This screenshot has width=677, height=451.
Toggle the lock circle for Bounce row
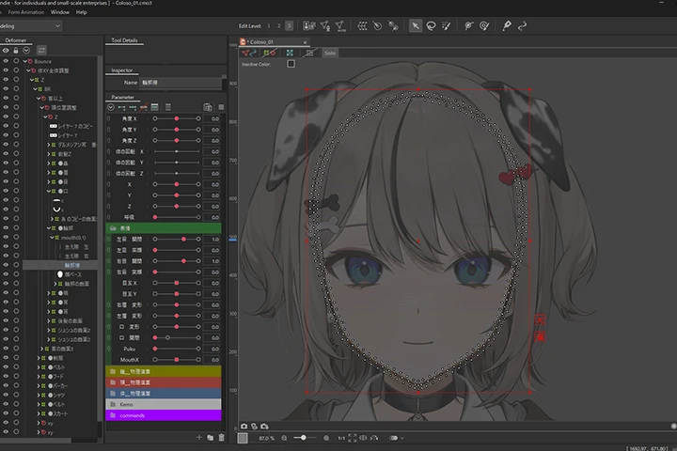click(x=16, y=61)
